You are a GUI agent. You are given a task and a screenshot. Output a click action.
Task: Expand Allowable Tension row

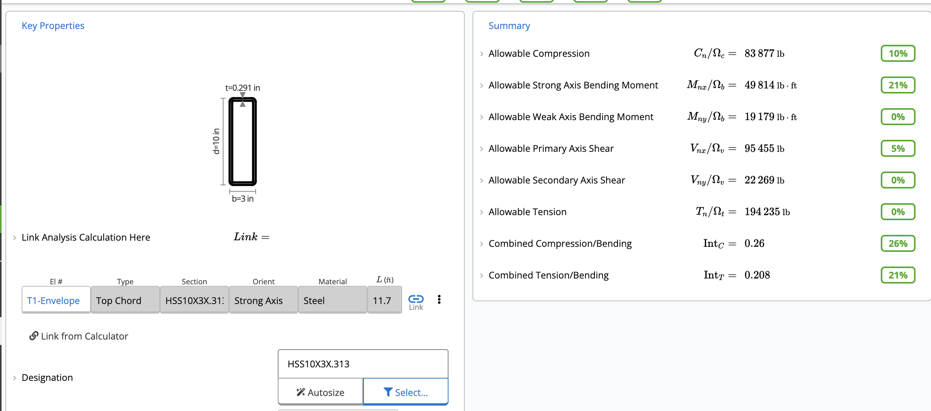482,212
